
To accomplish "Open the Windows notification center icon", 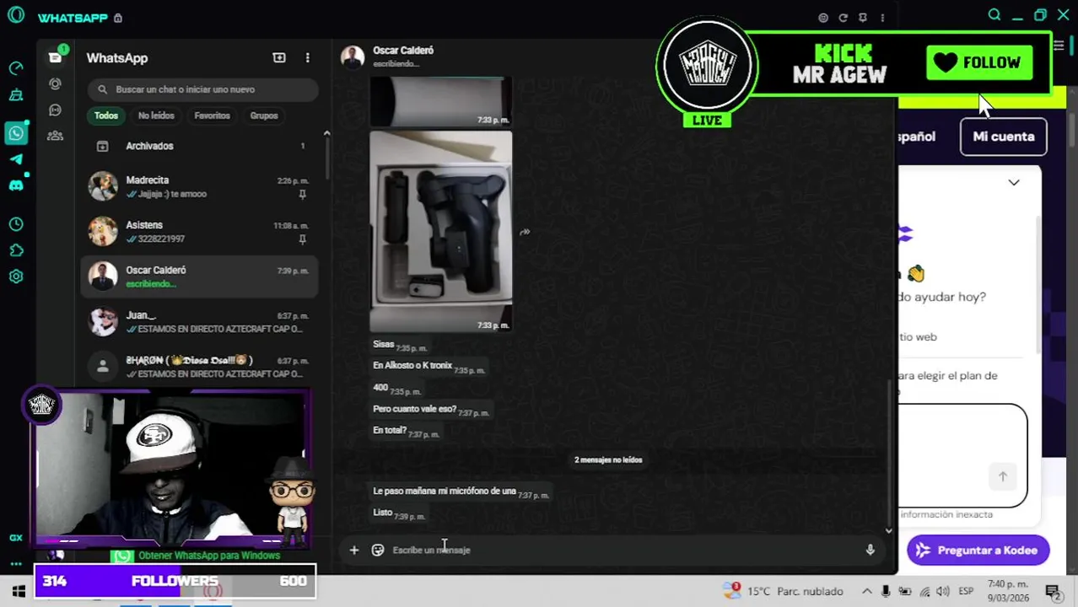I will 1053,592.
